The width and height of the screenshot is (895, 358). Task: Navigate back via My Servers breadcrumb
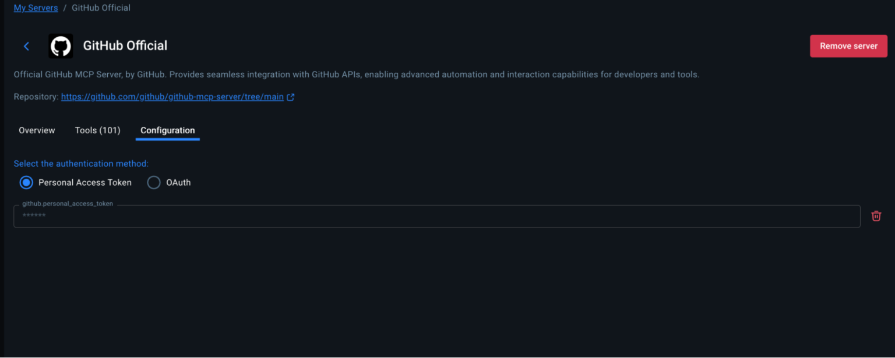36,8
